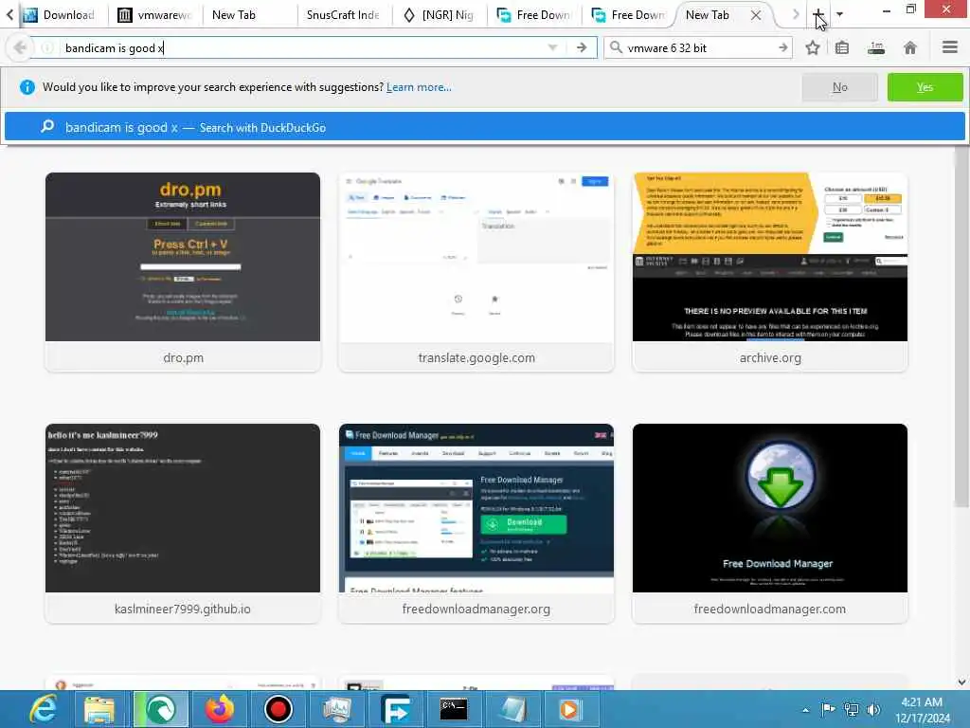Screen dimensions: 970x728
Task: Select 'Search with DuckDuckGo' suggestion
Action: click(x=484, y=127)
